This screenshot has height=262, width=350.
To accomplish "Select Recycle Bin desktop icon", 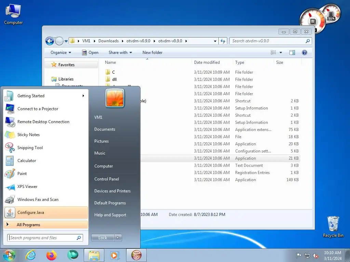I will (333, 227).
